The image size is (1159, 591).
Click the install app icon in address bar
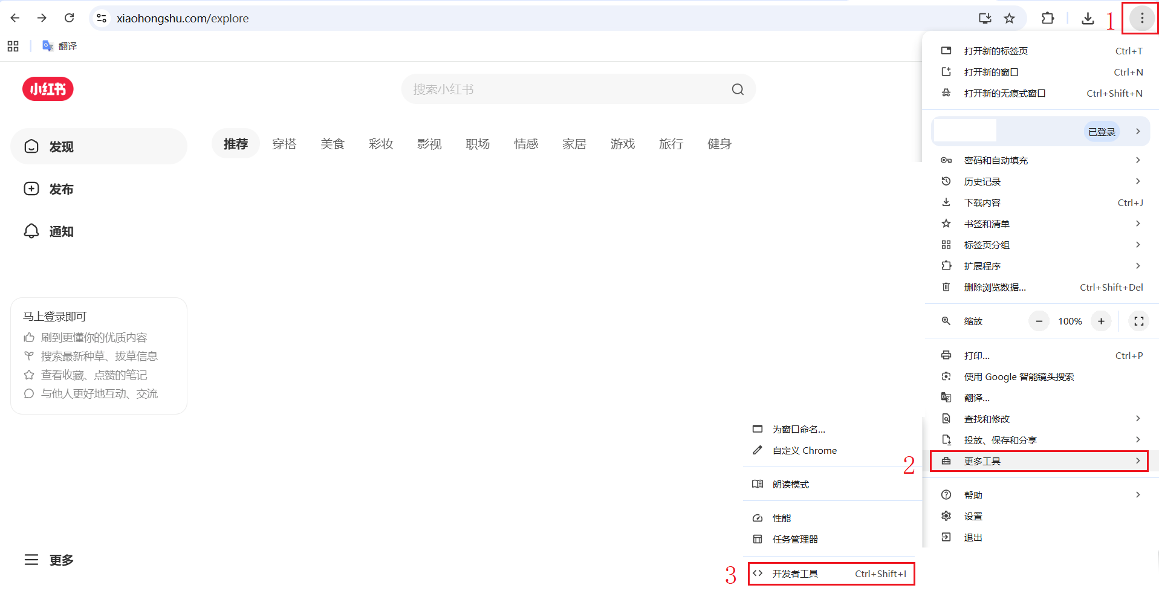tap(985, 18)
